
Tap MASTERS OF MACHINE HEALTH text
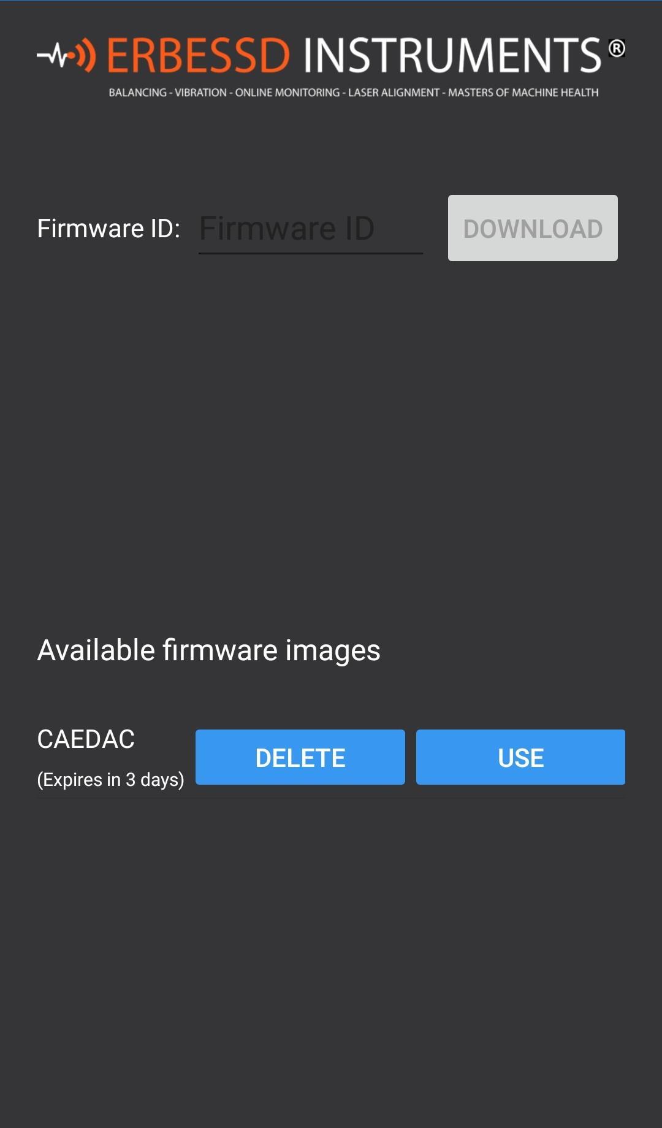tap(523, 93)
